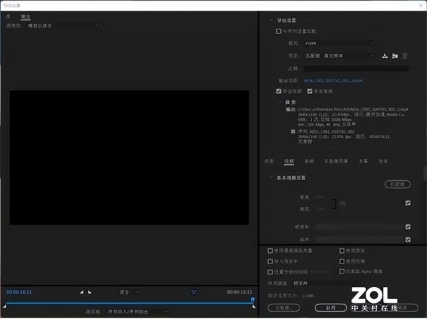Click the save preset icon
This screenshot has height=319, width=427.
tap(385, 56)
